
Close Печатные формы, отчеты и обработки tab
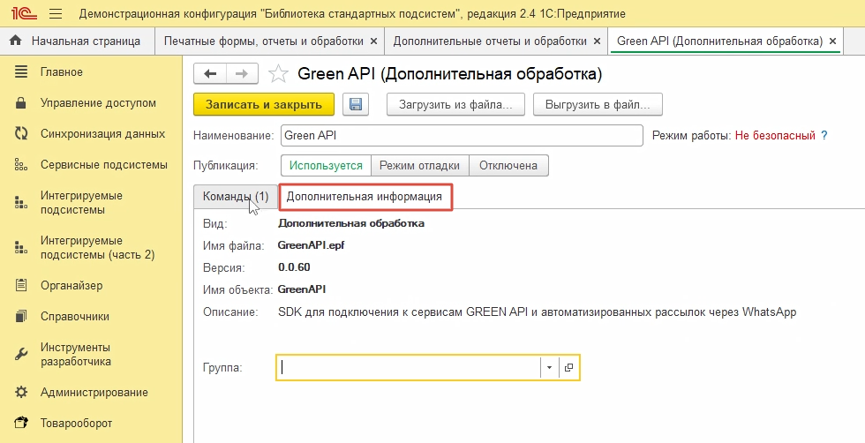click(373, 41)
